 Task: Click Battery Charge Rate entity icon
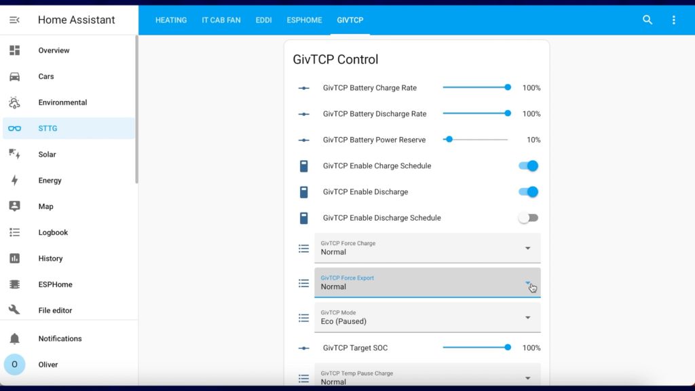tap(303, 88)
